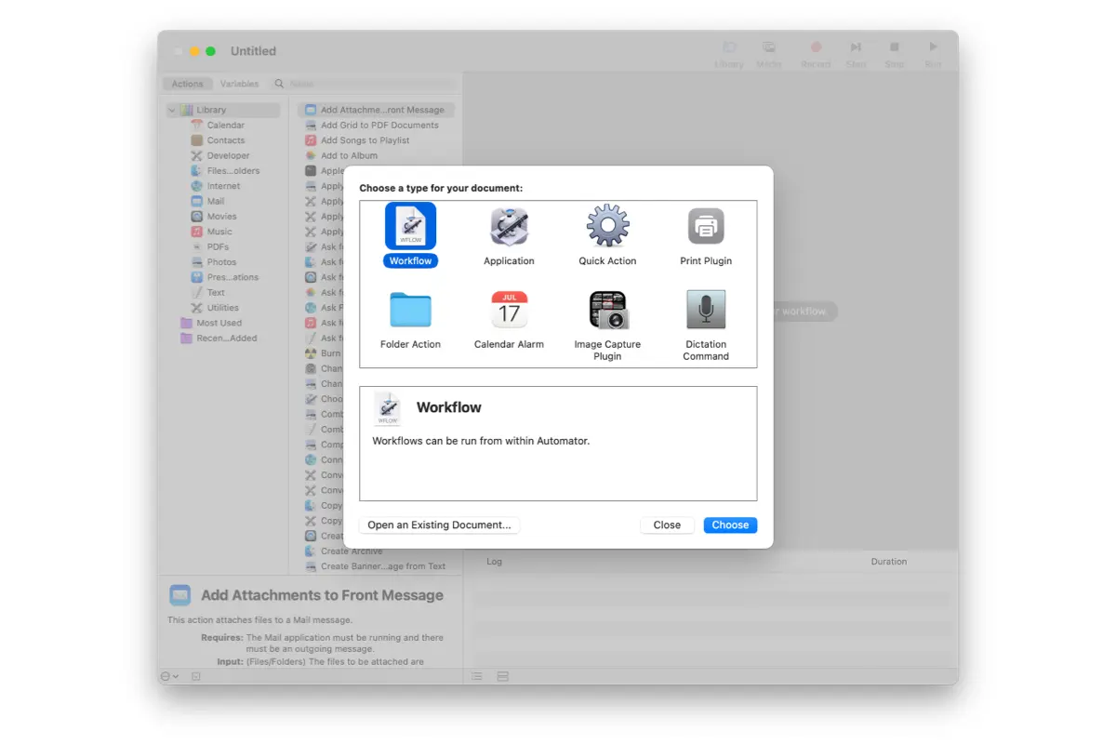Viewport: 1116px width, 744px height.
Task: Select Photos category in sidebar
Action: pyautogui.click(x=221, y=262)
